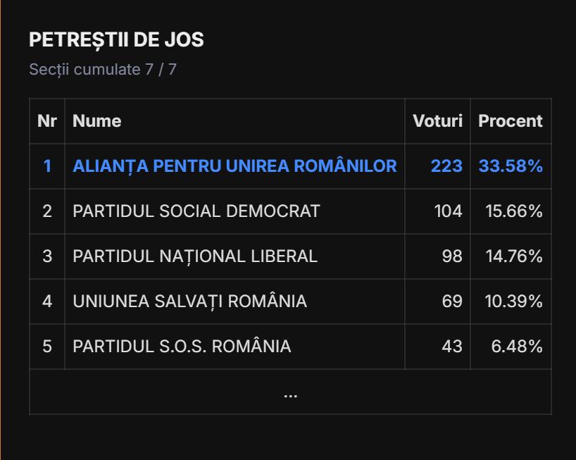Click the 223 votes cell

(x=446, y=166)
